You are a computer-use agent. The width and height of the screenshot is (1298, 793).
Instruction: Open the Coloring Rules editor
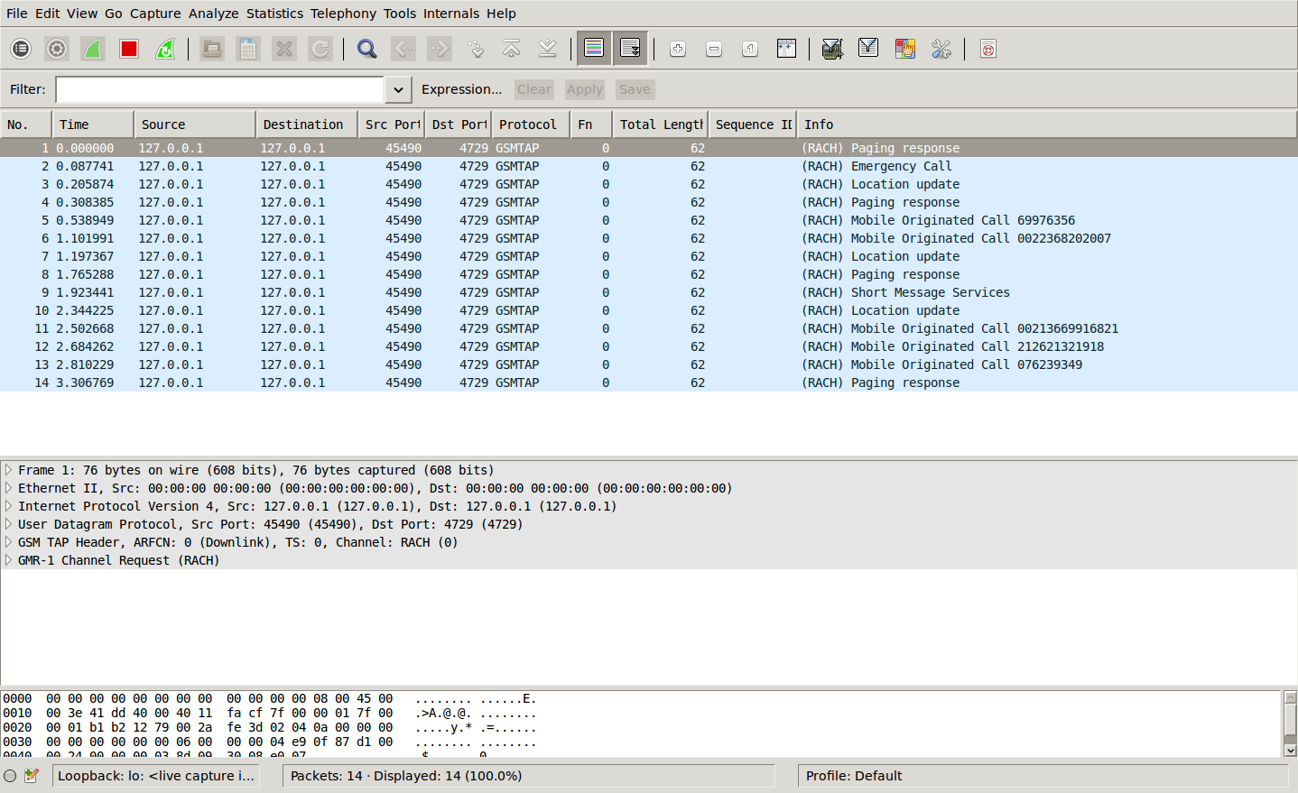[x=904, y=49]
